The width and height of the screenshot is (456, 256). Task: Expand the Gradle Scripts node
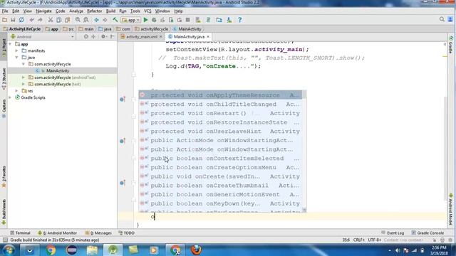tap(10, 97)
